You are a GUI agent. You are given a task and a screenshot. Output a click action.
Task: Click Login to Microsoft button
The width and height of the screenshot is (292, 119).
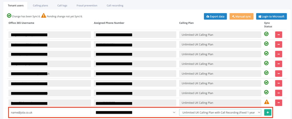pos(271,16)
